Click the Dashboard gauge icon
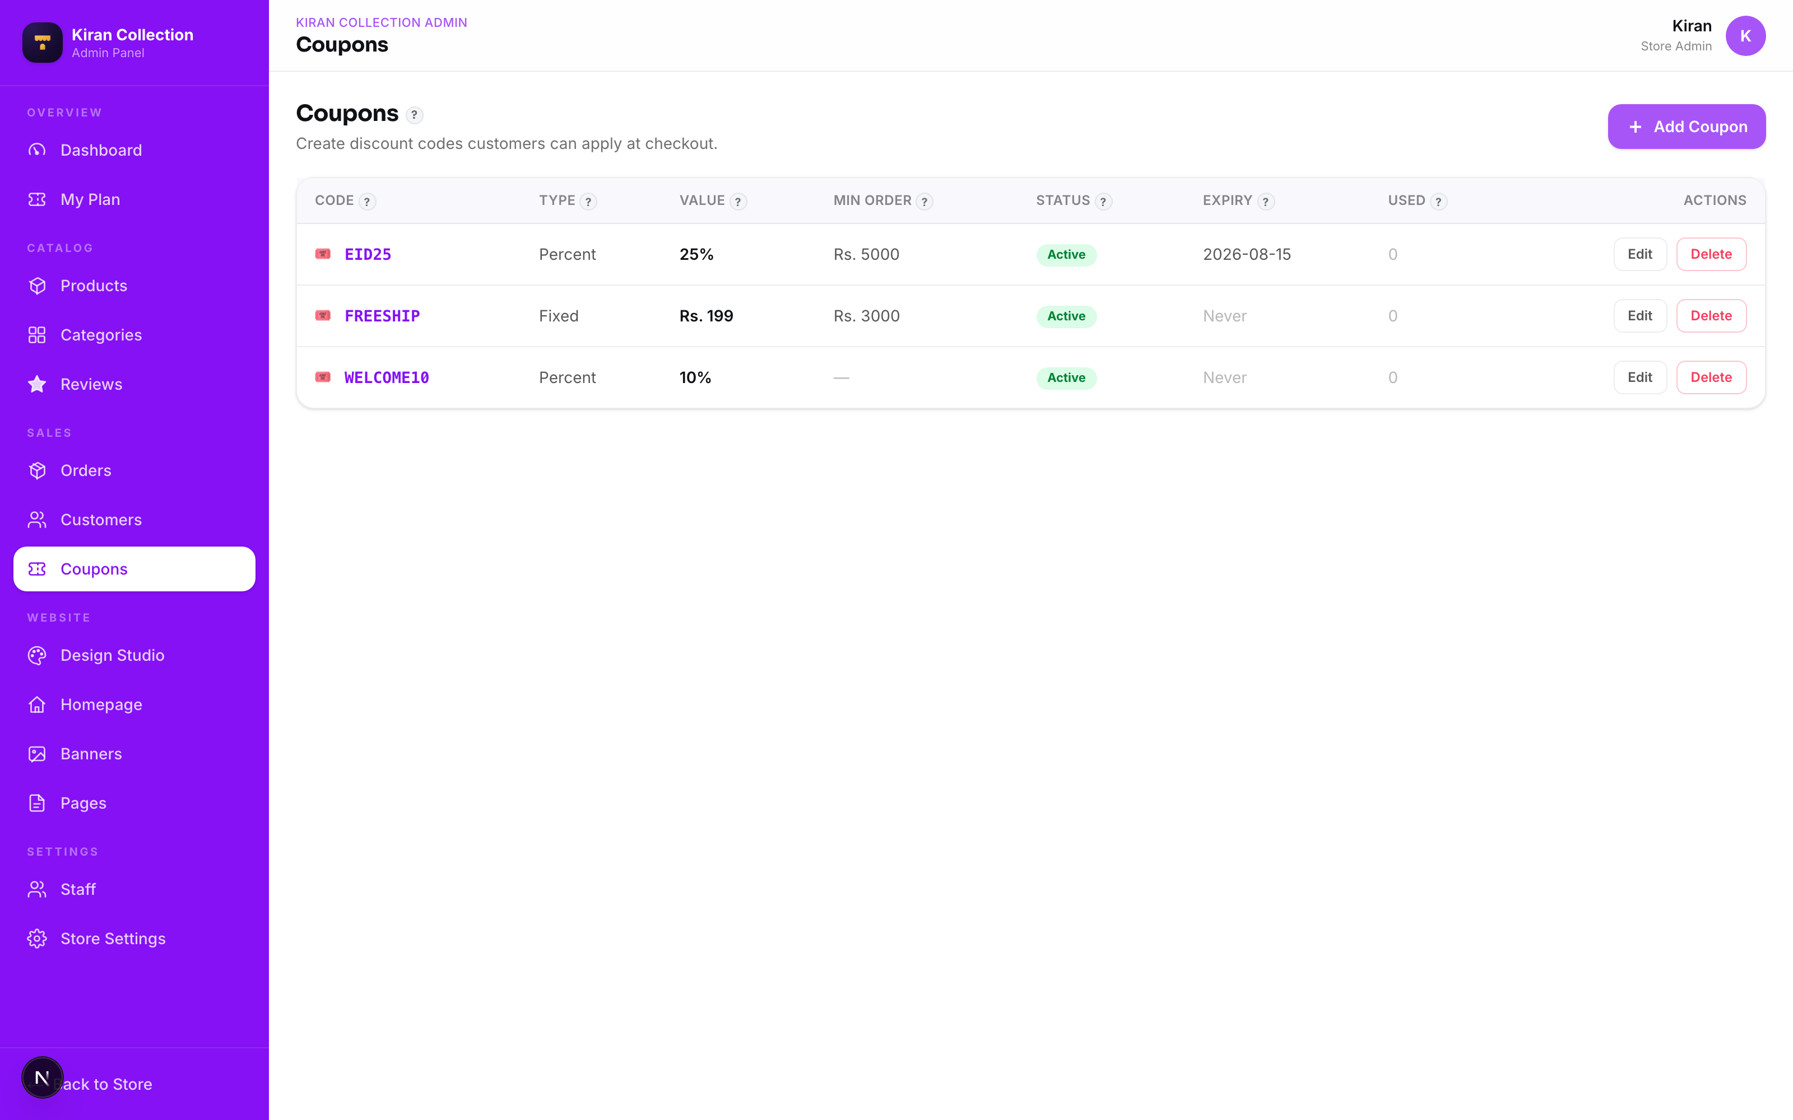Image resolution: width=1793 pixels, height=1120 pixels. (x=37, y=151)
